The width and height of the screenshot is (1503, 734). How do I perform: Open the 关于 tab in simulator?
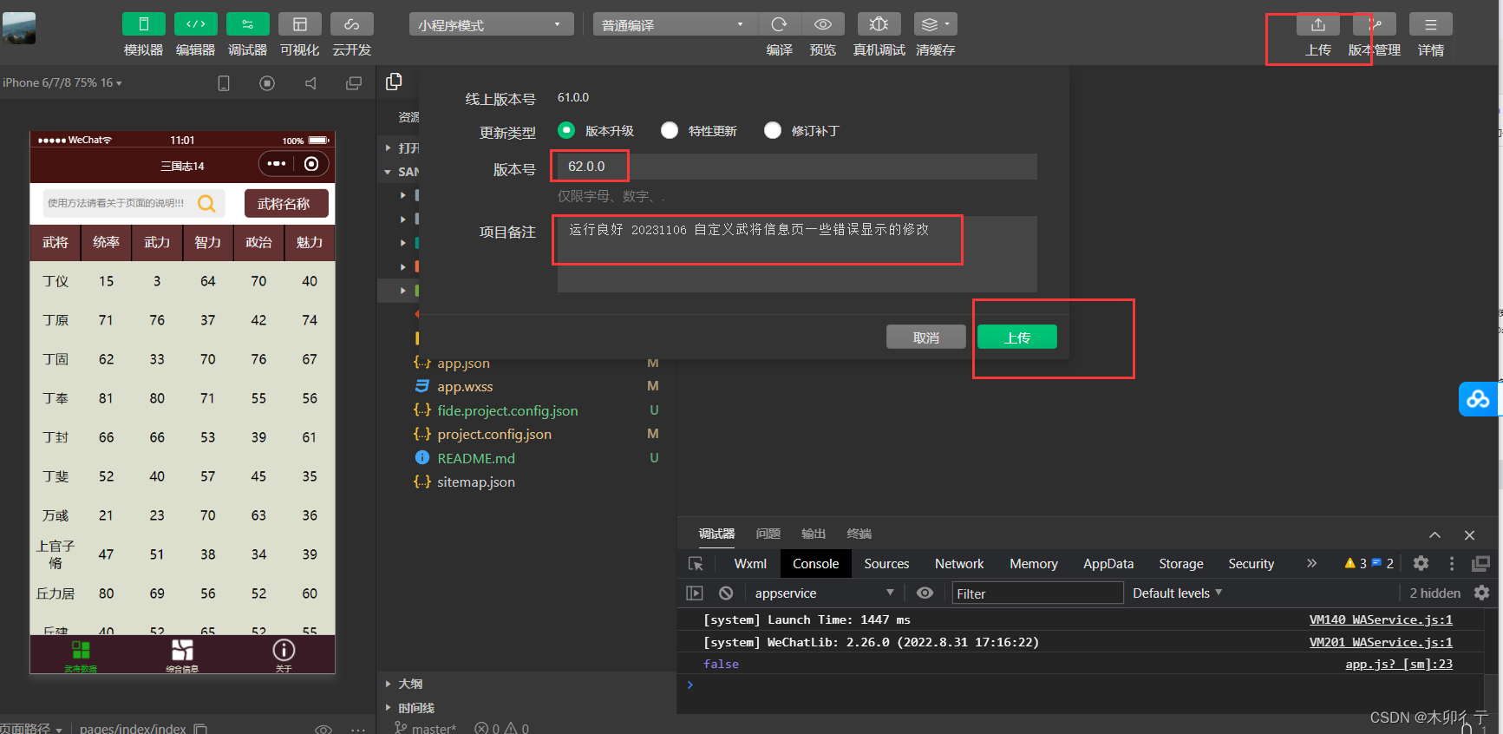tap(284, 655)
